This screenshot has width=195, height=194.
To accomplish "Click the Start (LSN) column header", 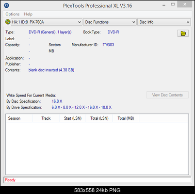I will tap(73, 118).
